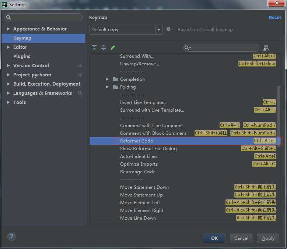Select the Surround With... action
The image size is (287, 249).
(x=137, y=56)
